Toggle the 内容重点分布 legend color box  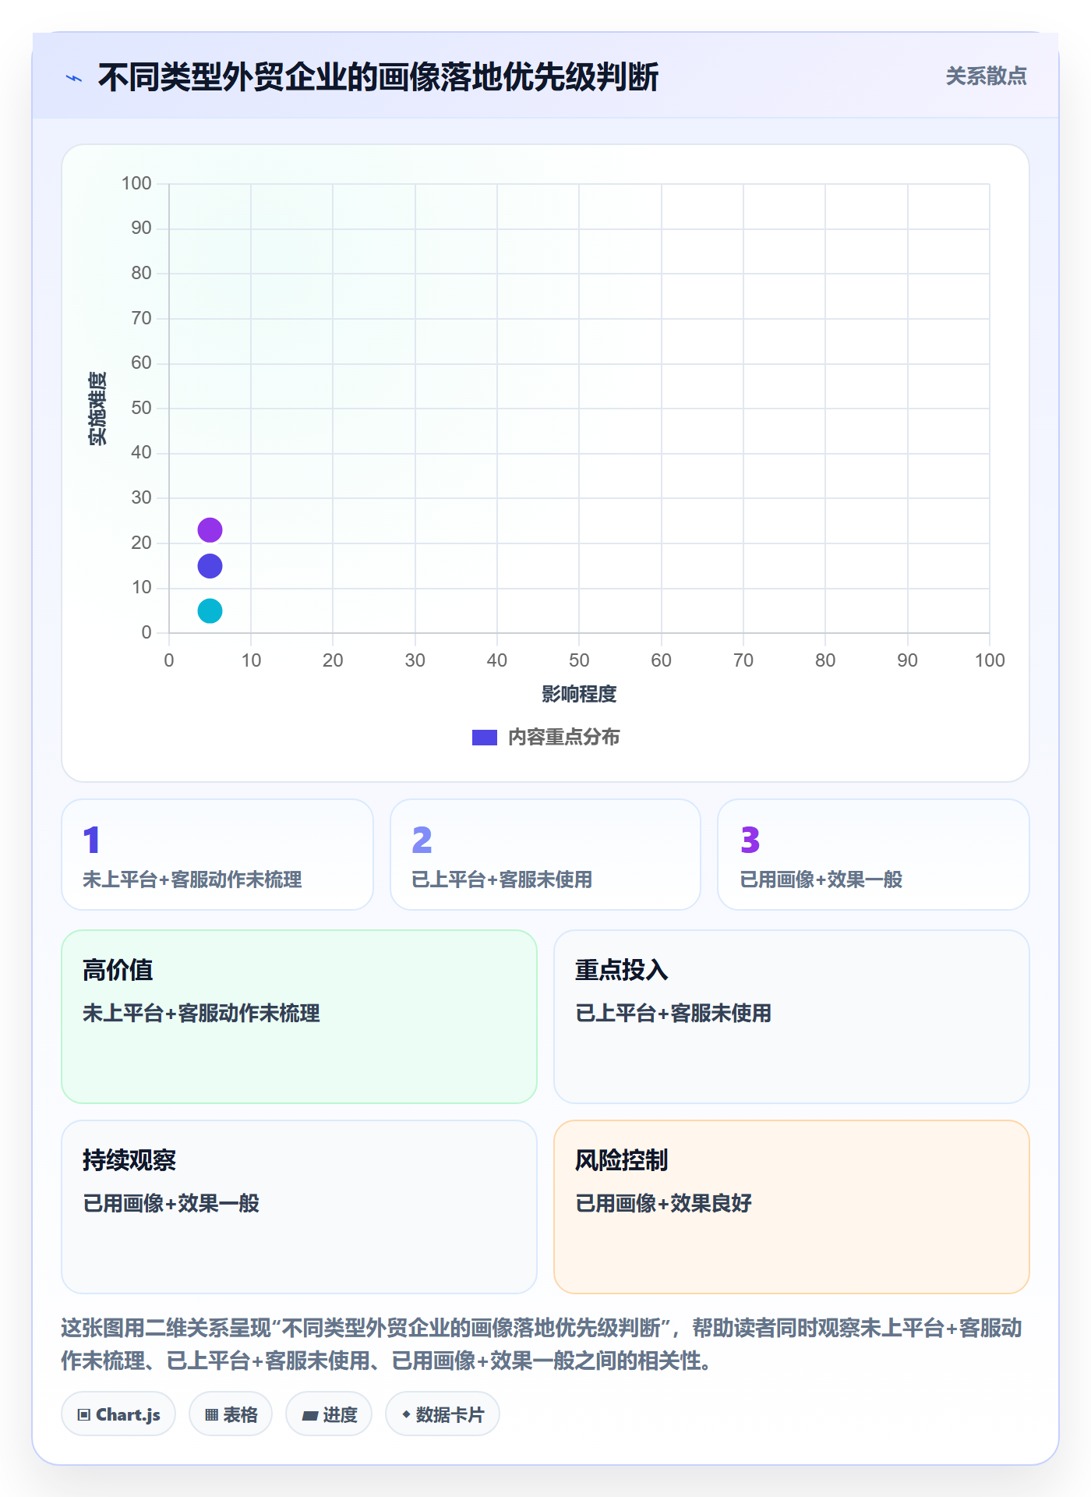(485, 738)
